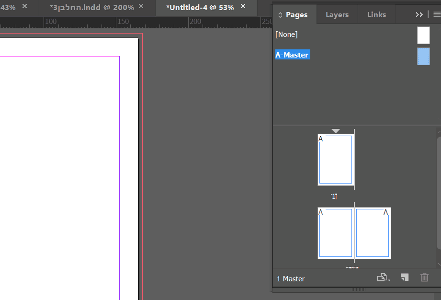The image size is (441, 300).
Task: Click the Delete selected pages trash icon
Action: click(424, 277)
